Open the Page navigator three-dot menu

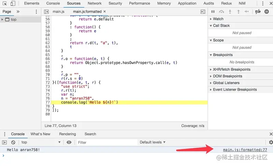coord(36,12)
